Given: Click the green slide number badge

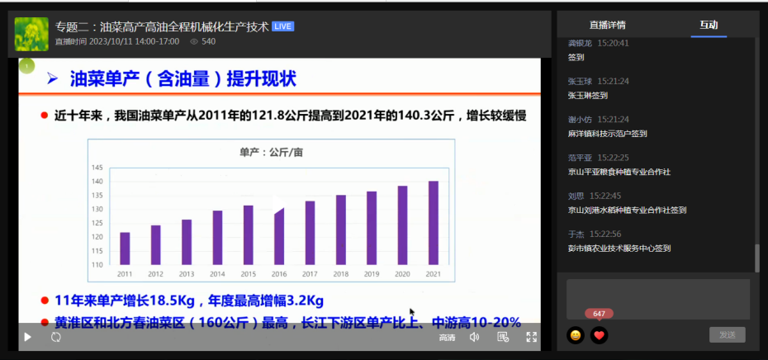Looking at the screenshot, I should click(27, 66).
